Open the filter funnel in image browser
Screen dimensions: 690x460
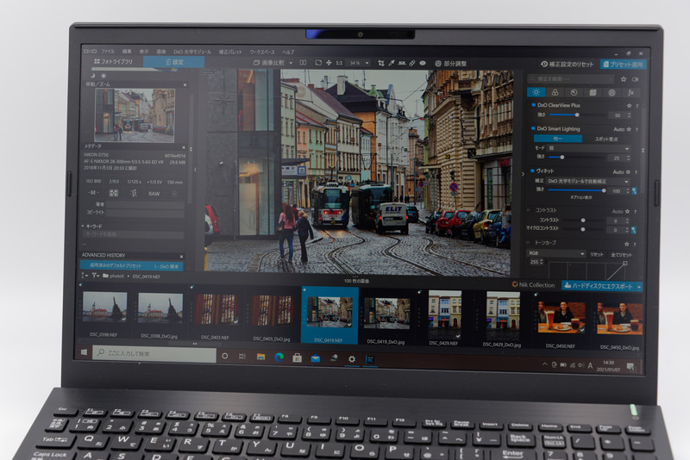95,276
